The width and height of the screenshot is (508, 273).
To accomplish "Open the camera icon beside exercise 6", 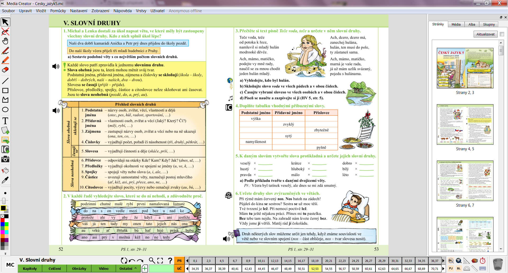I will coord(229,195).
